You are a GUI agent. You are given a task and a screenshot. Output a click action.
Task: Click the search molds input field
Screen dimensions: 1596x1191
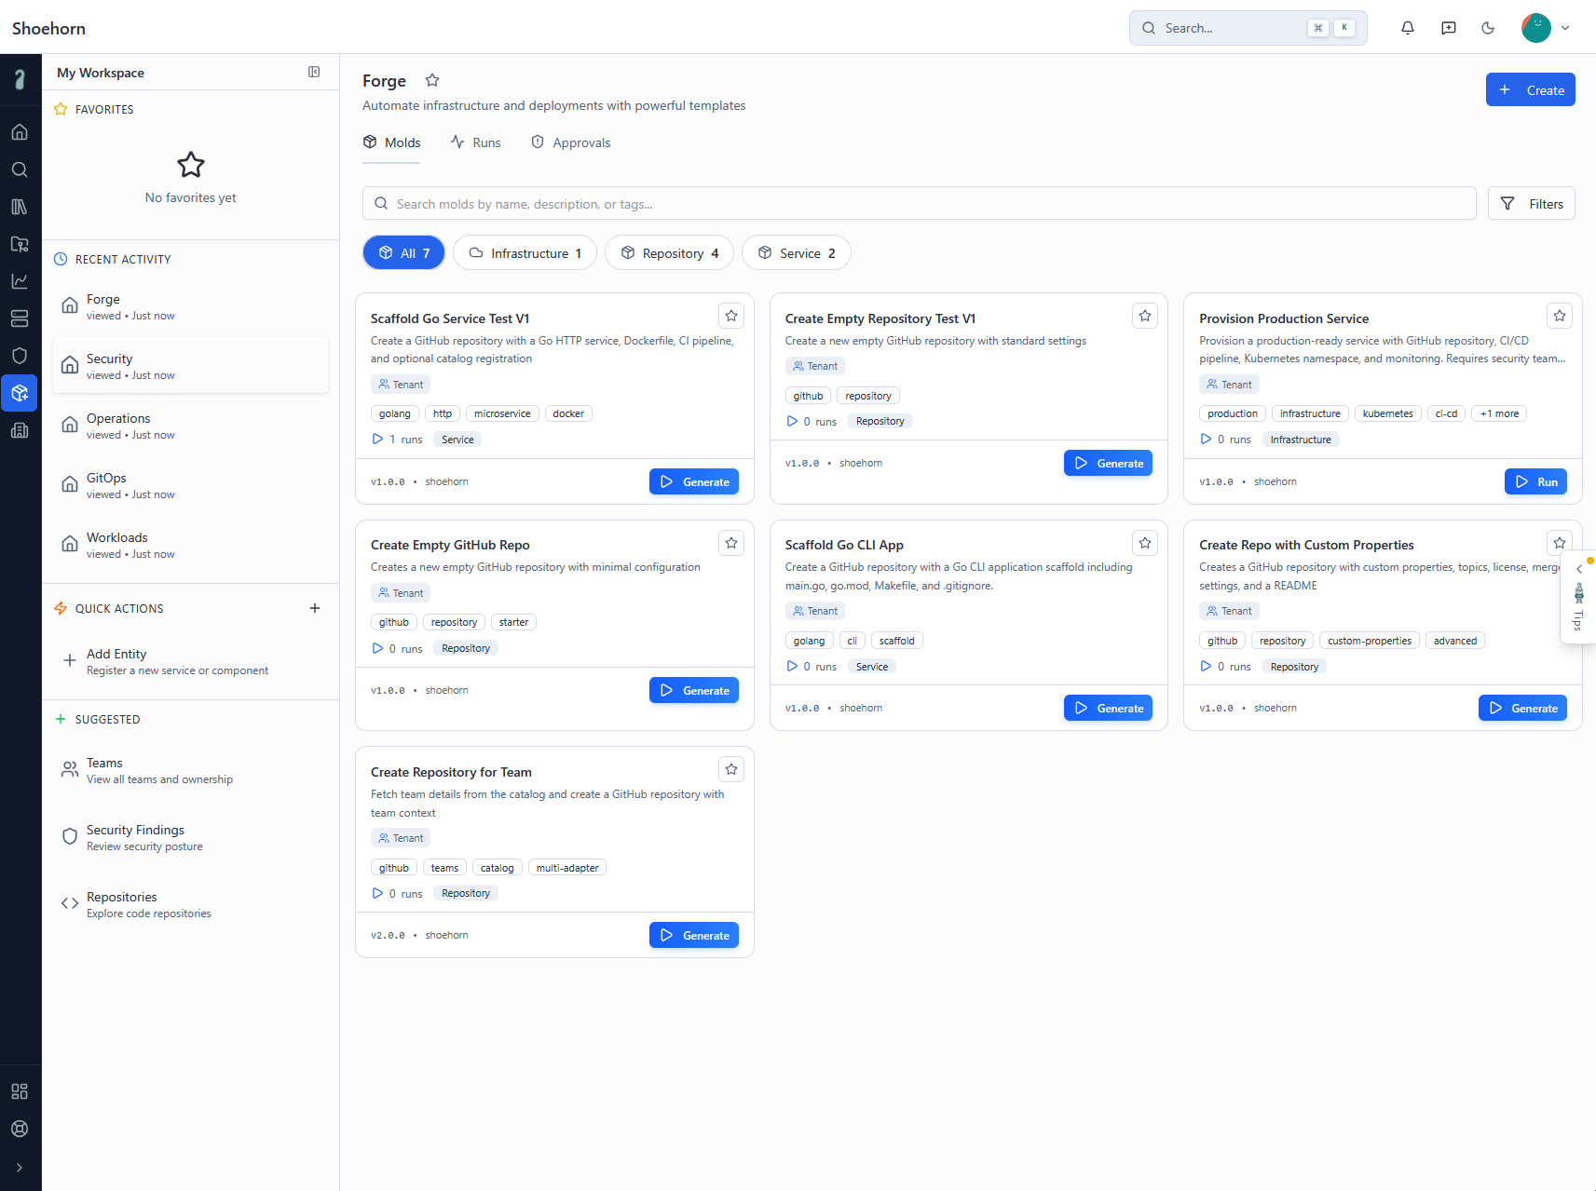(919, 204)
